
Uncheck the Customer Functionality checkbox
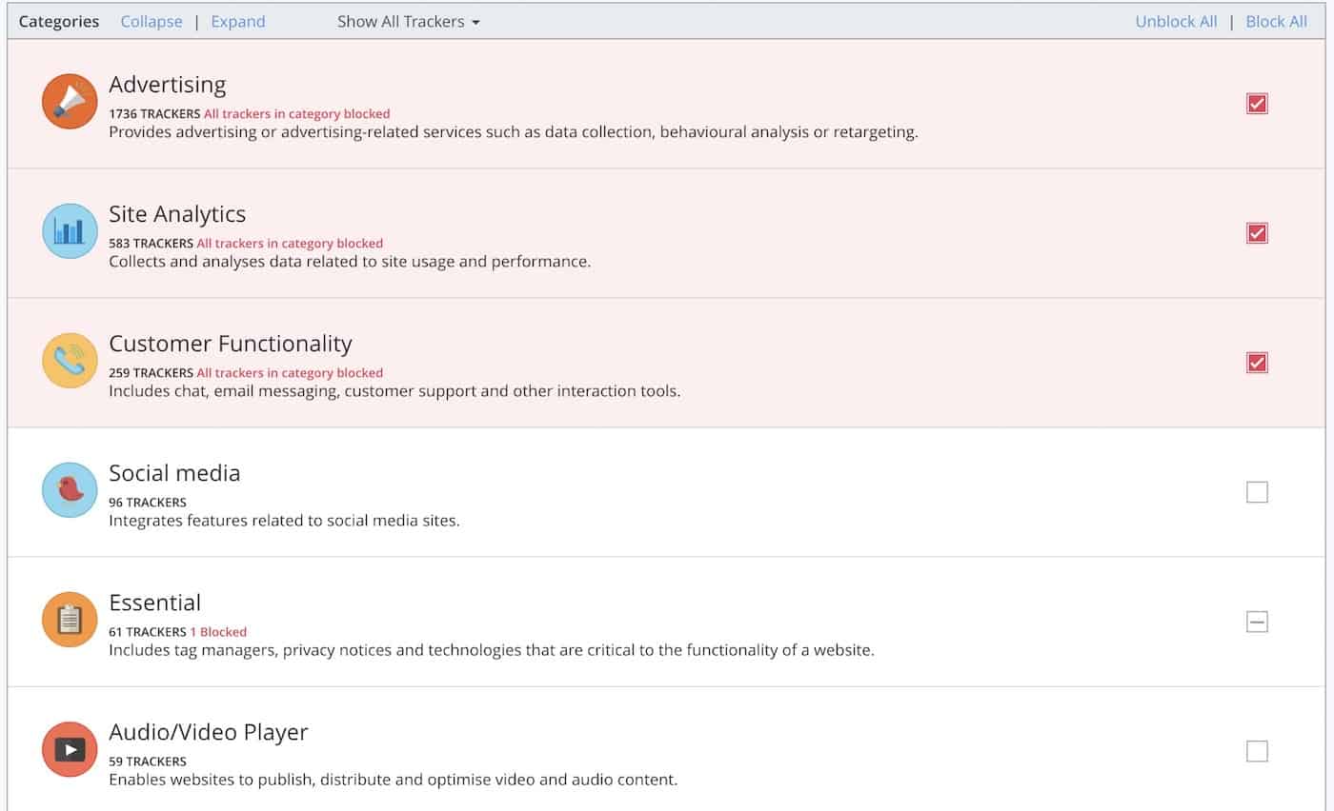click(x=1257, y=362)
